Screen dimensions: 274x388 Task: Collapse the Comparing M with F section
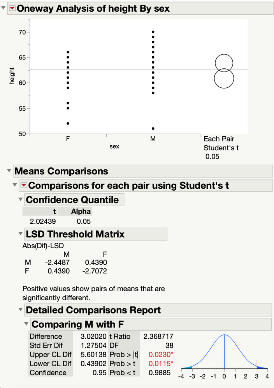pos(26,324)
